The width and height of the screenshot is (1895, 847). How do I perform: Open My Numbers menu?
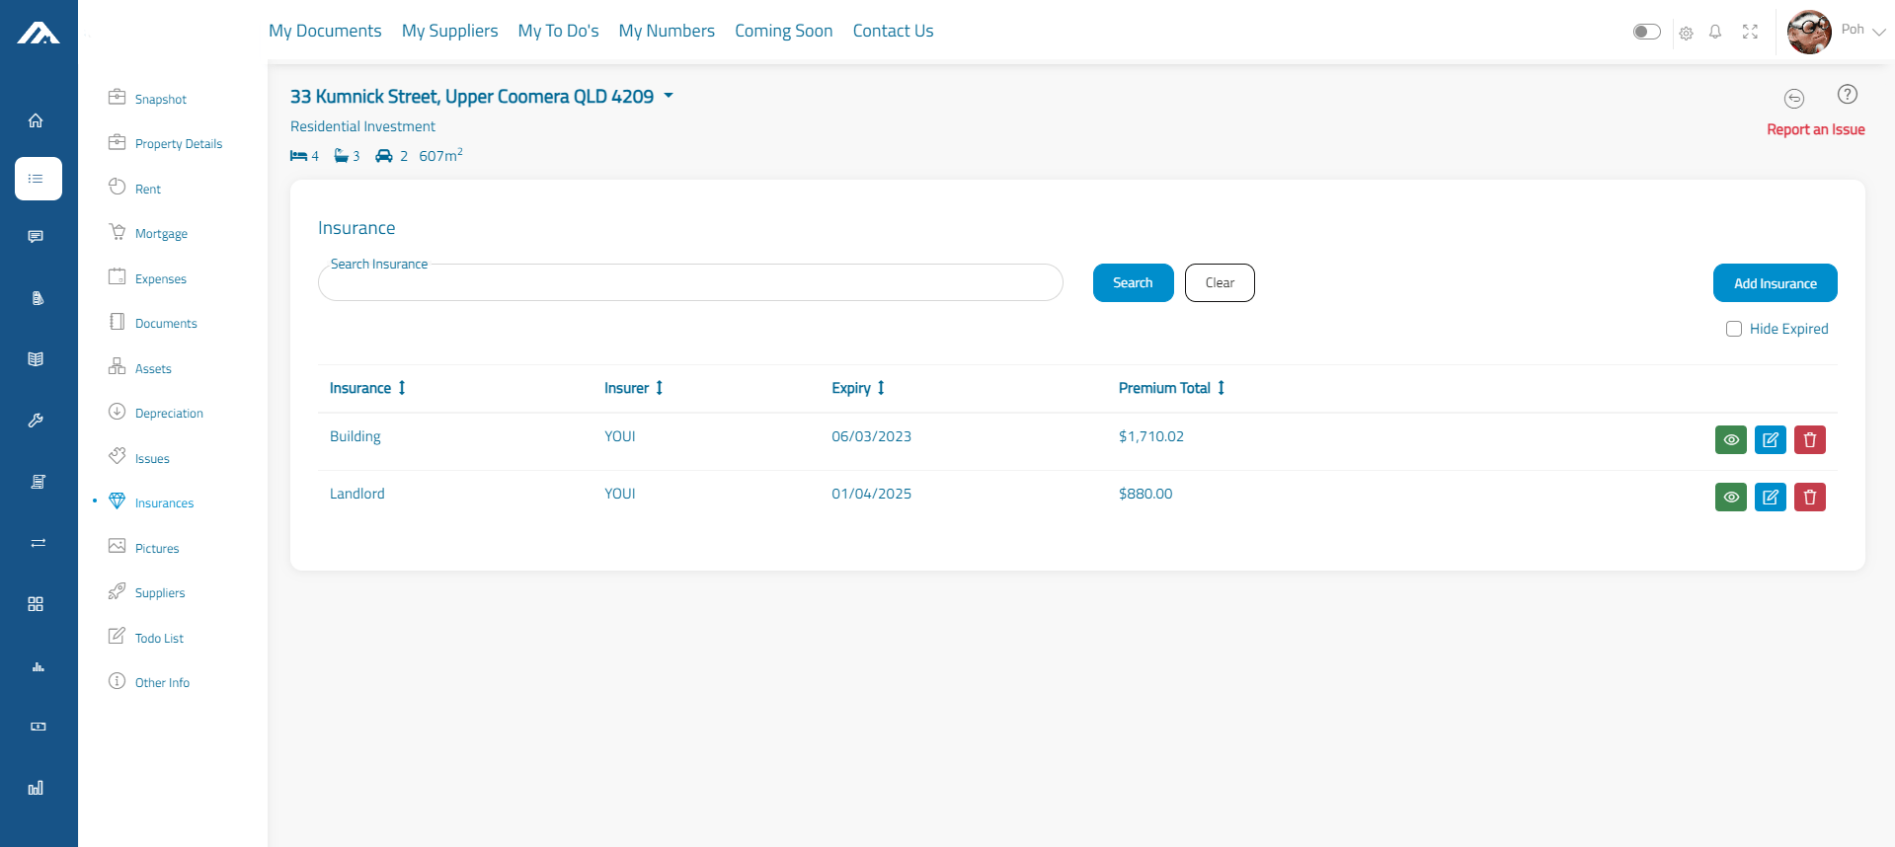tap(666, 31)
